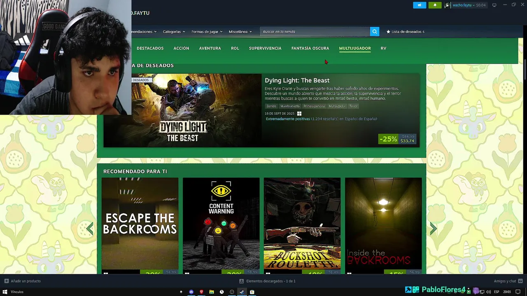Switch to the ACCIÓN tab

(181, 49)
